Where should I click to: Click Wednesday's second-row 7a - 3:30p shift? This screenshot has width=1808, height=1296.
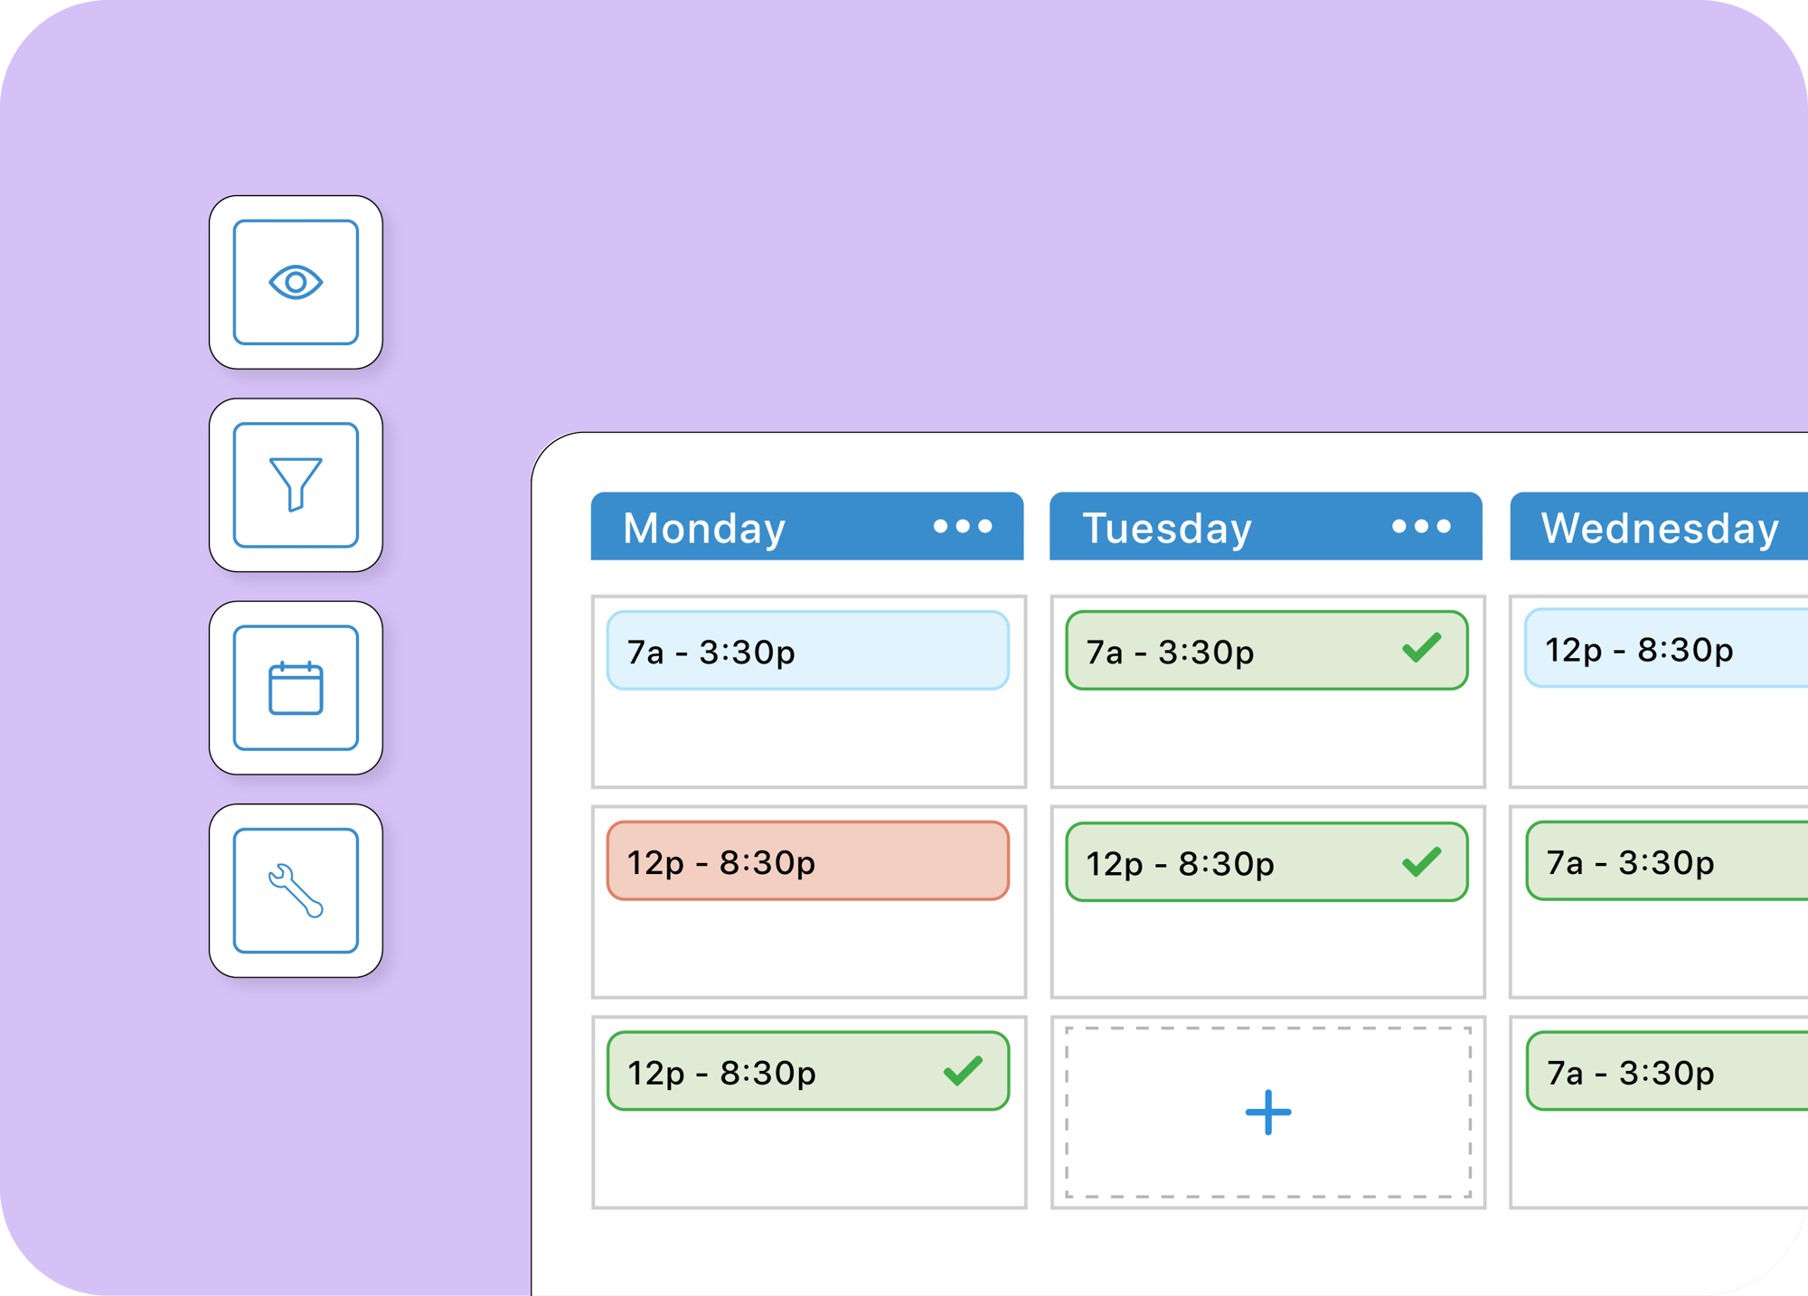click(x=1667, y=860)
